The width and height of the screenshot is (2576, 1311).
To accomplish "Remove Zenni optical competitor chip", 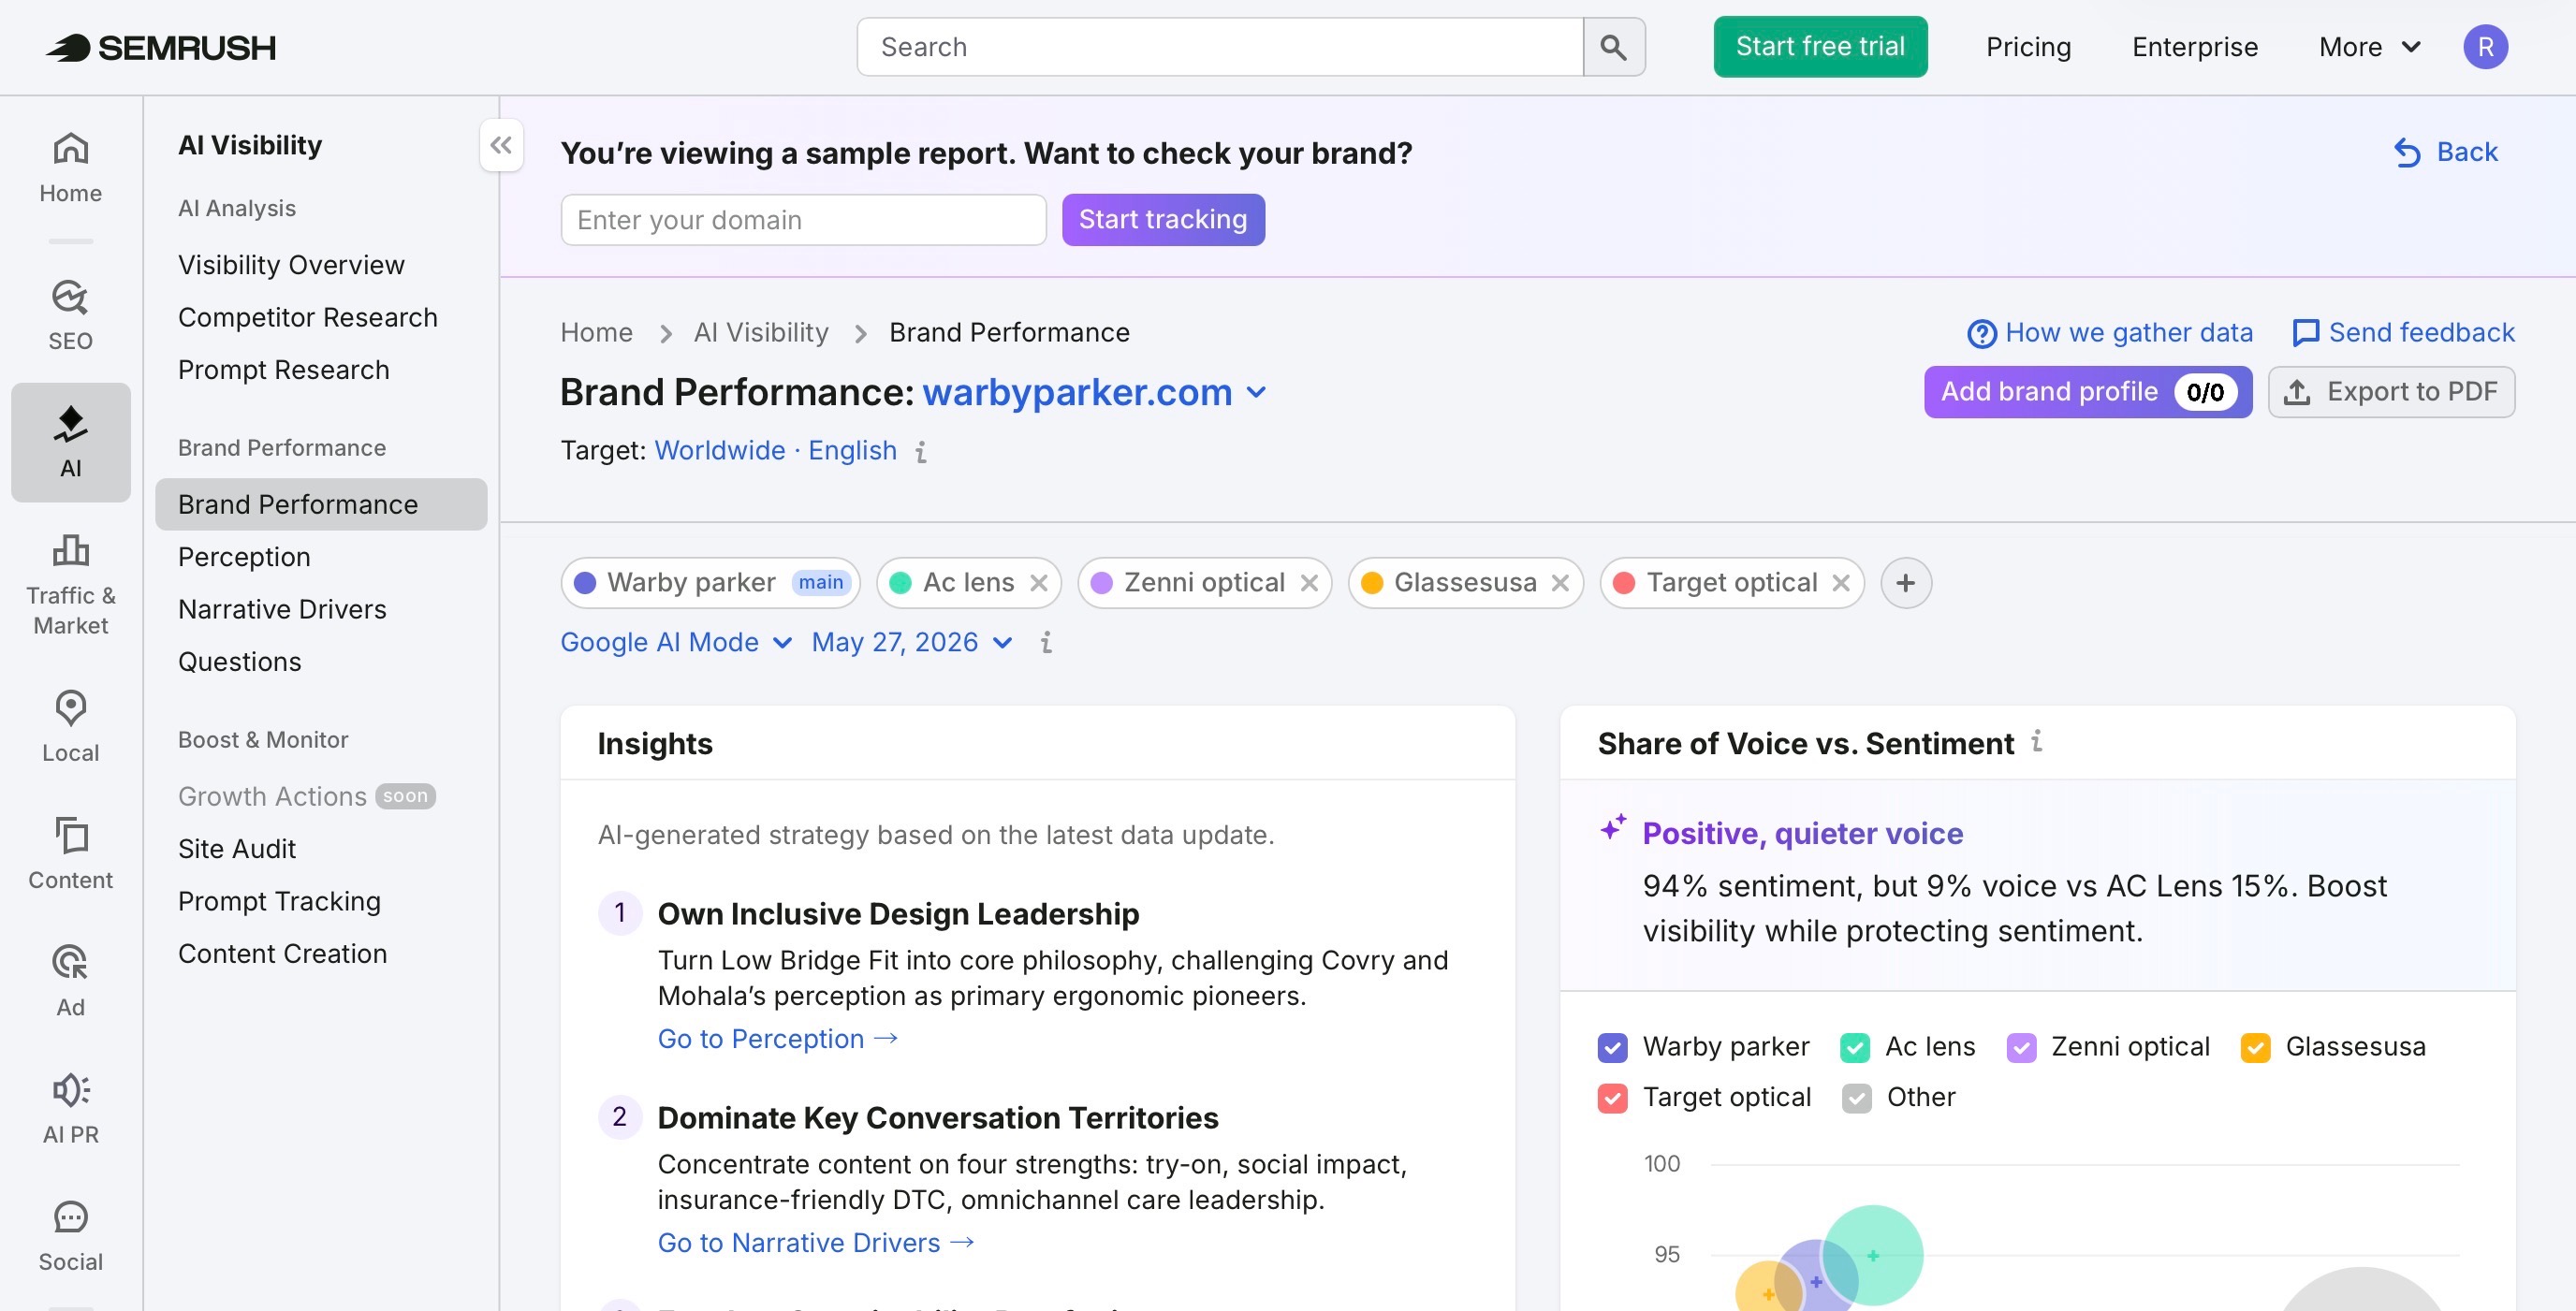I will click(x=1309, y=583).
